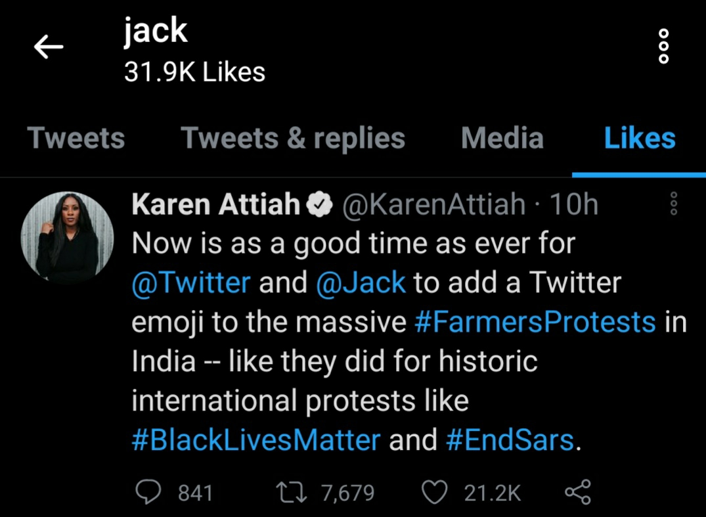Switch to the Tweets tab
The image size is (706, 517).
(76, 139)
